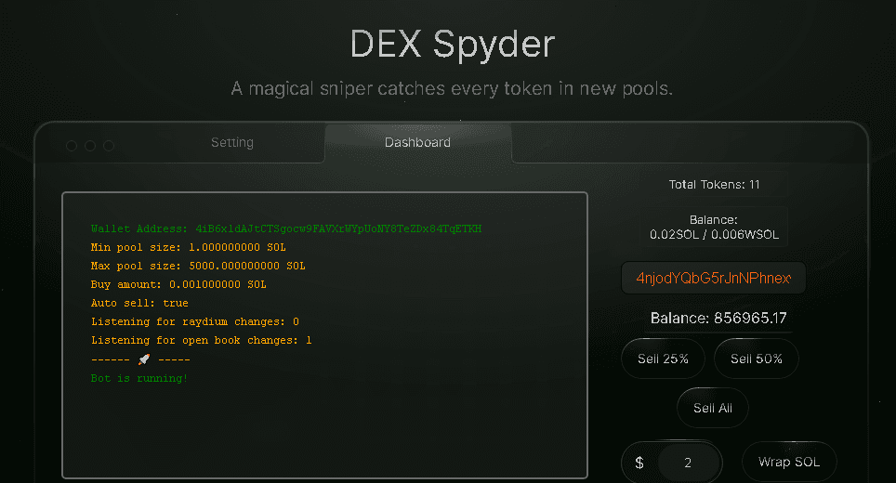896x483 pixels.
Task: Click the Wrap SOL button
Action: 789,462
